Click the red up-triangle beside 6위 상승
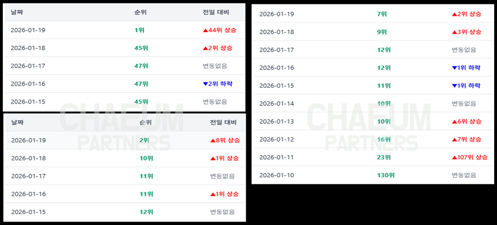Image resolution: width=497 pixels, height=225 pixels. (455, 121)
